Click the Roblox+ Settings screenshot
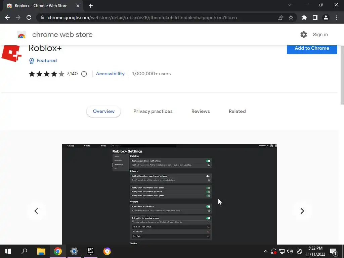 [169, 194]
